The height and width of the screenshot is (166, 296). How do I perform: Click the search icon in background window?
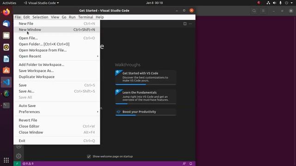pos(254,11)
